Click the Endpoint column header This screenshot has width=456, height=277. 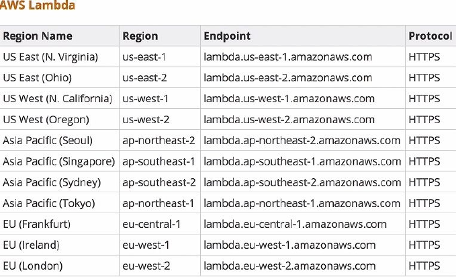coord(227,36)
